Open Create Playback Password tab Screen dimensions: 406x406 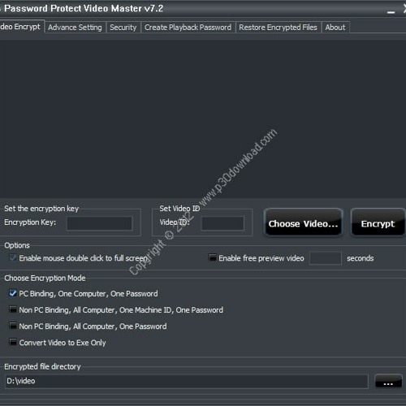pos(188,28)
